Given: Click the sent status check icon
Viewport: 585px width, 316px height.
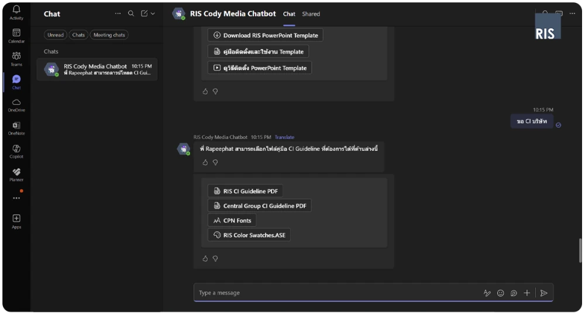Looking at the screenshot, I should pos(559,125).
